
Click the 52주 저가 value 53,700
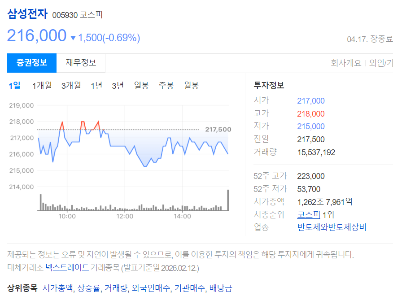(309, 189)
